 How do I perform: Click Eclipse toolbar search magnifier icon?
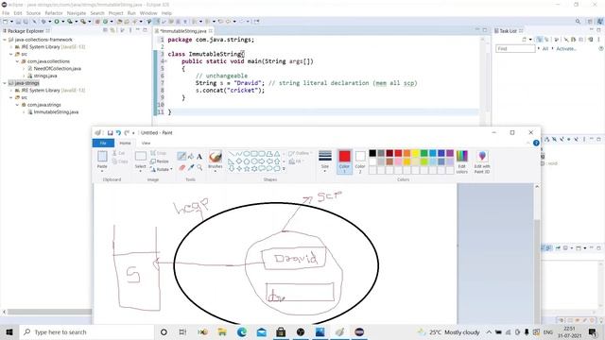click(578, 22)
